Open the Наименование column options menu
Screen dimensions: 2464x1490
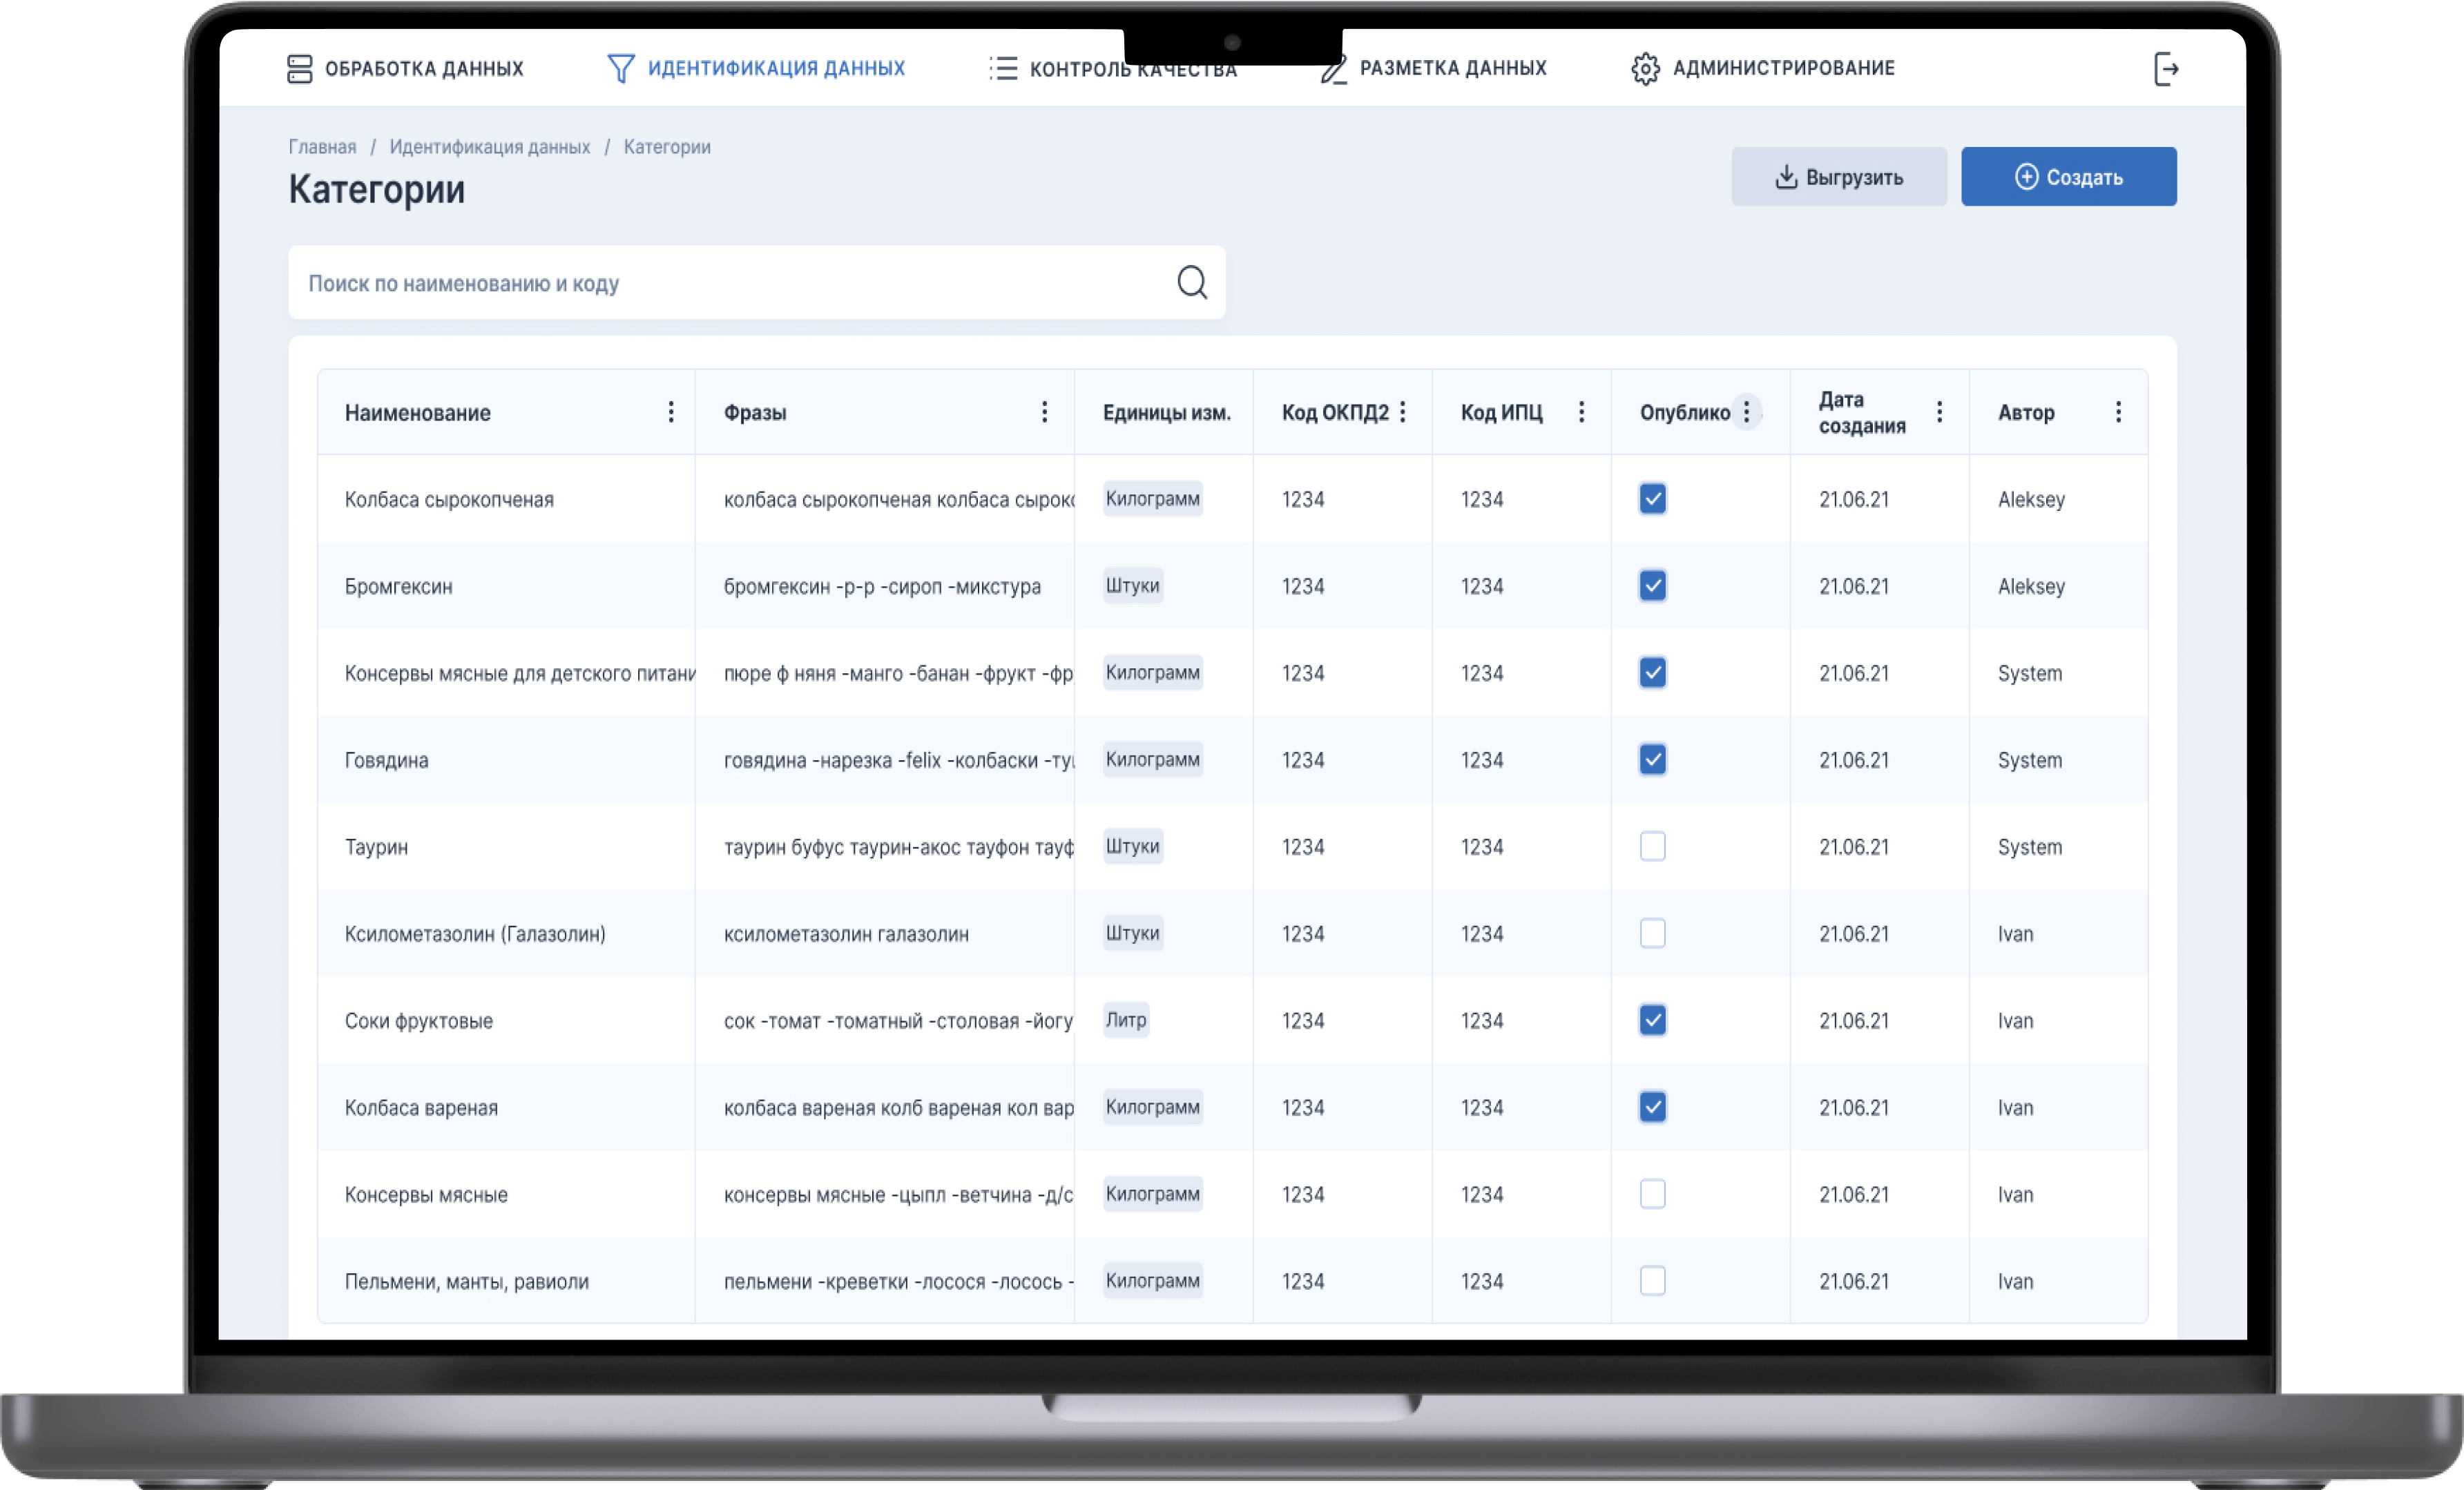(x=671, y=412)
